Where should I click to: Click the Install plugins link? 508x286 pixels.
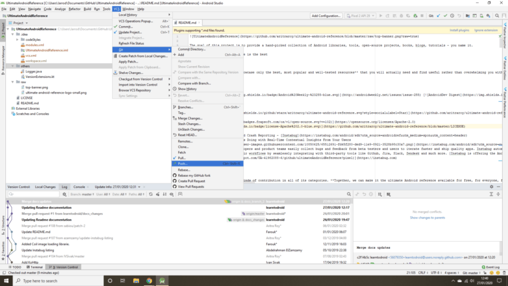pos(459,30)
